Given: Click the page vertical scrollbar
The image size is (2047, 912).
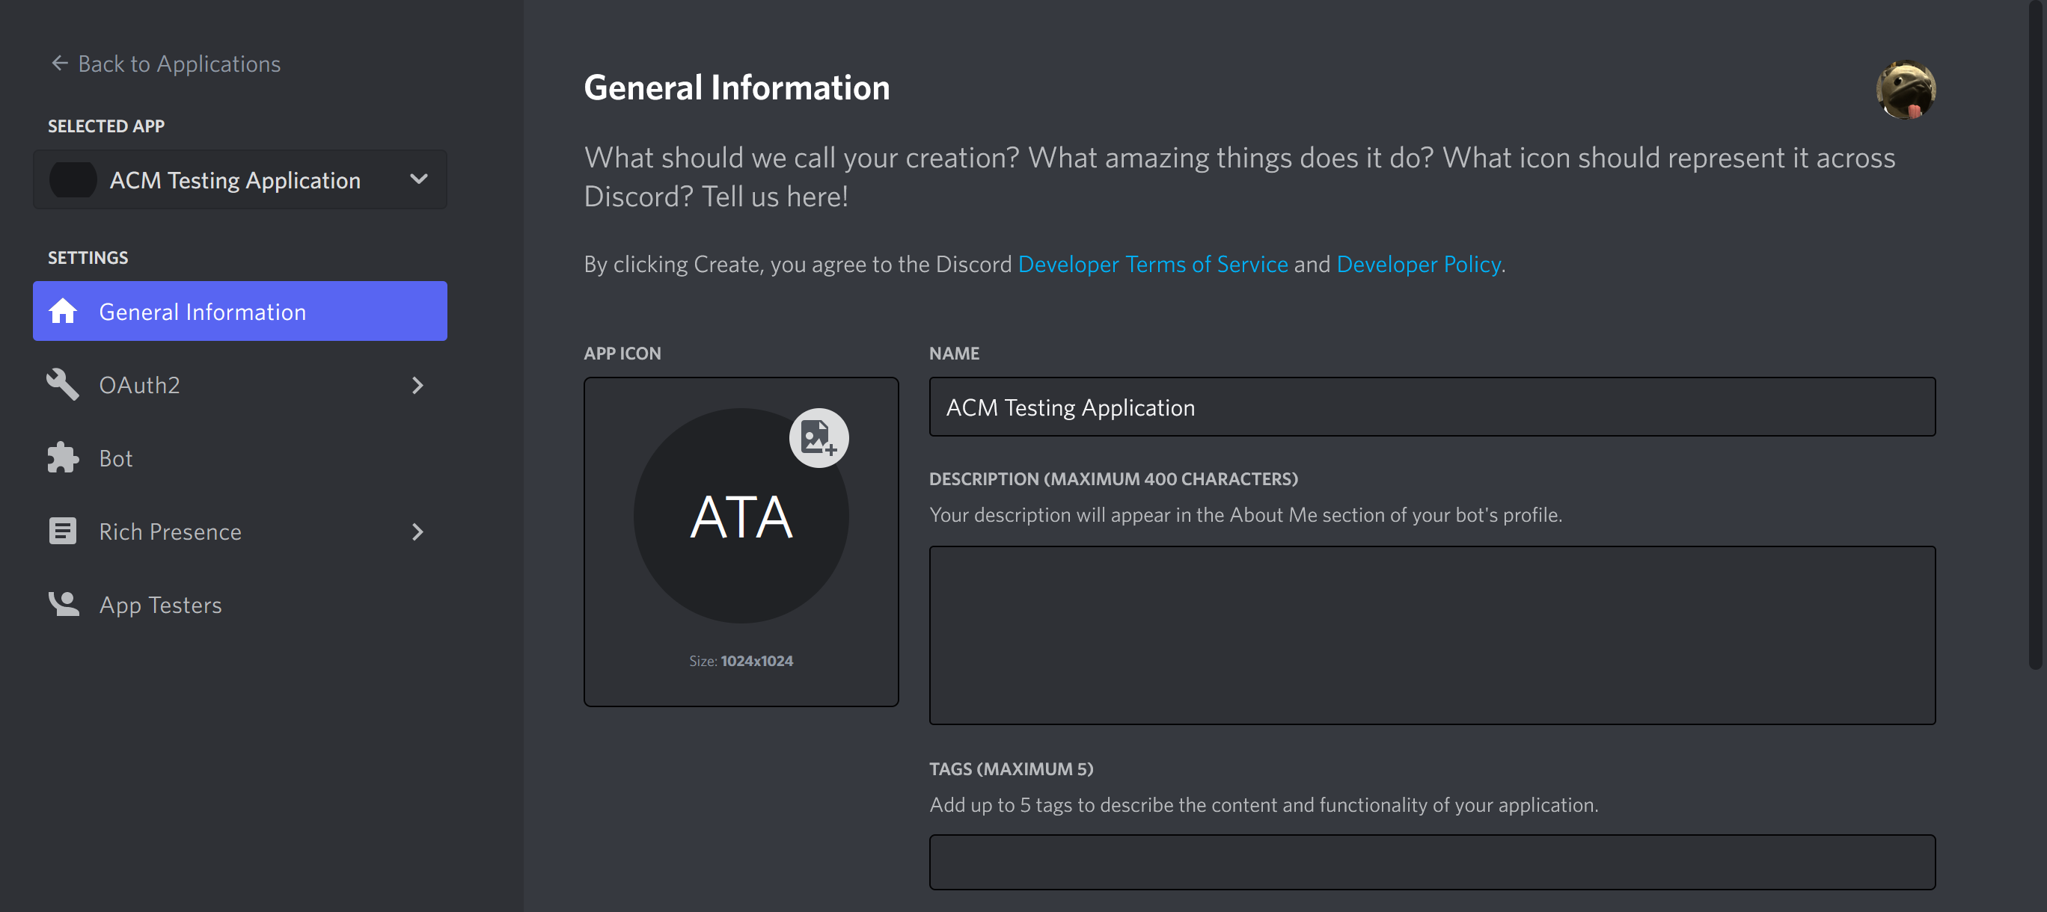Looking at the screenshot, I should tap(2034, 333).
